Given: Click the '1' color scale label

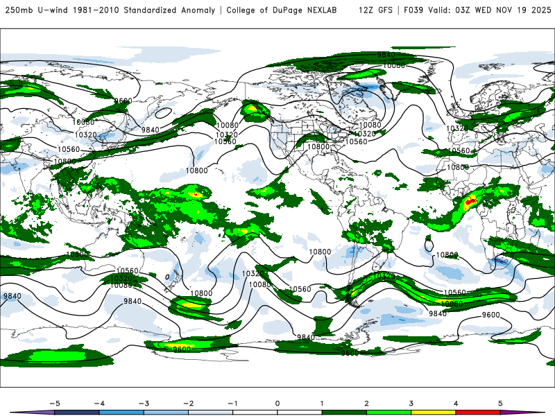Looking at the screenshot, I should pyautogui.click(x=322, y=404).
